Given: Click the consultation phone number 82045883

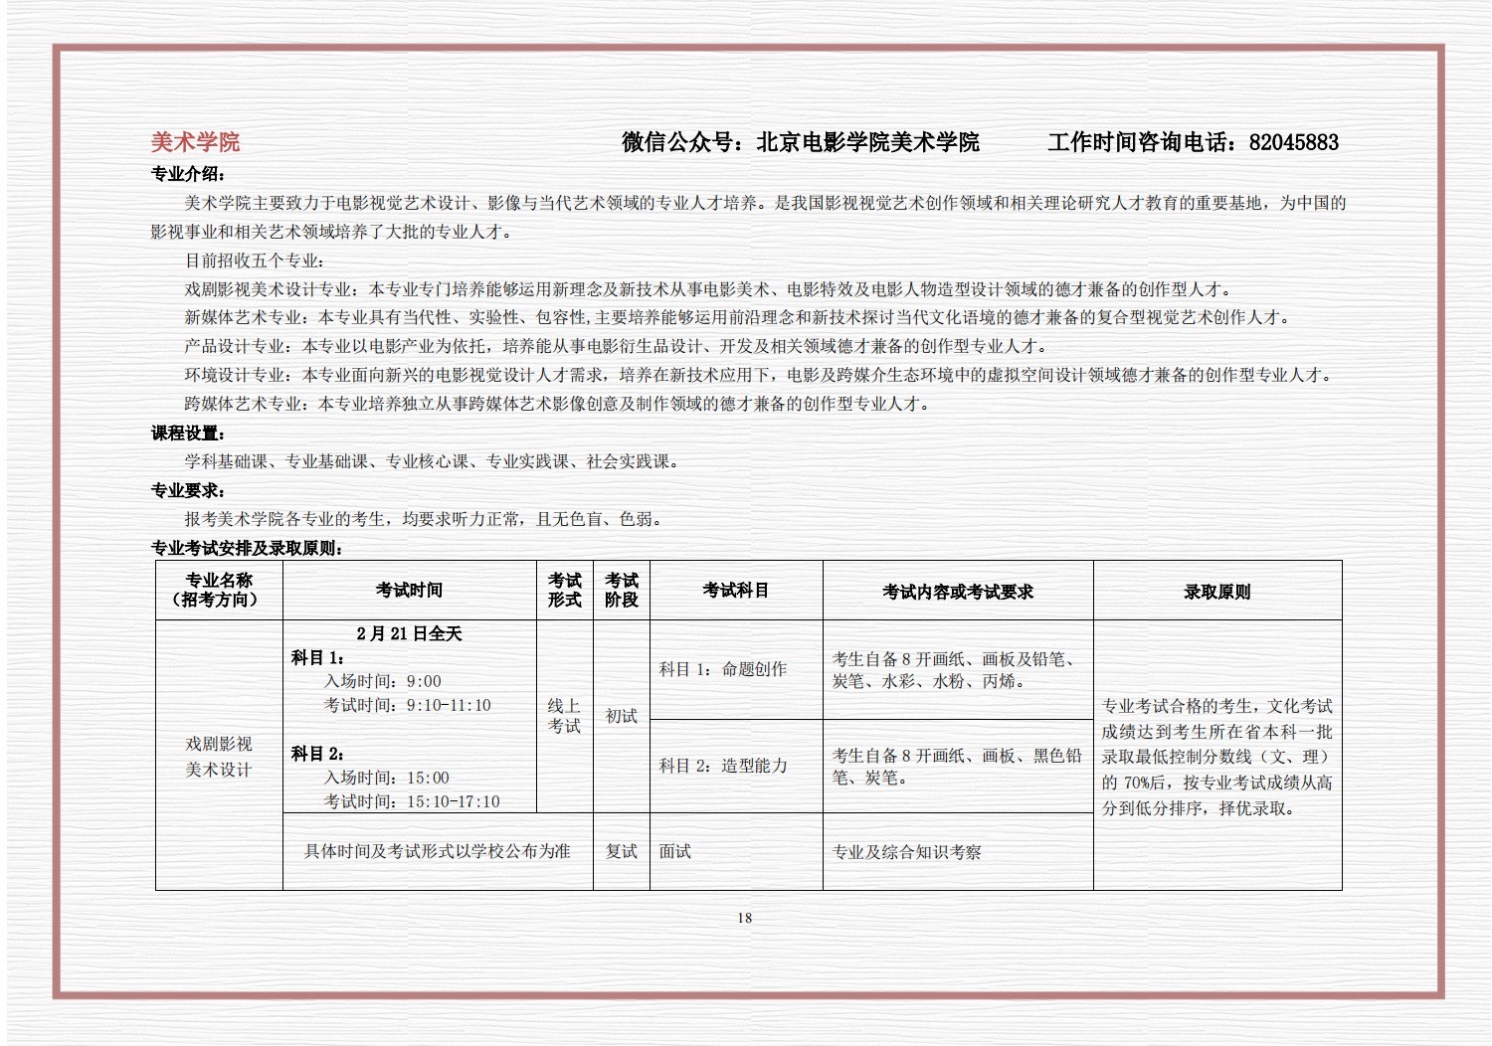Looking at the screenshot, I should coord(1293,142).
